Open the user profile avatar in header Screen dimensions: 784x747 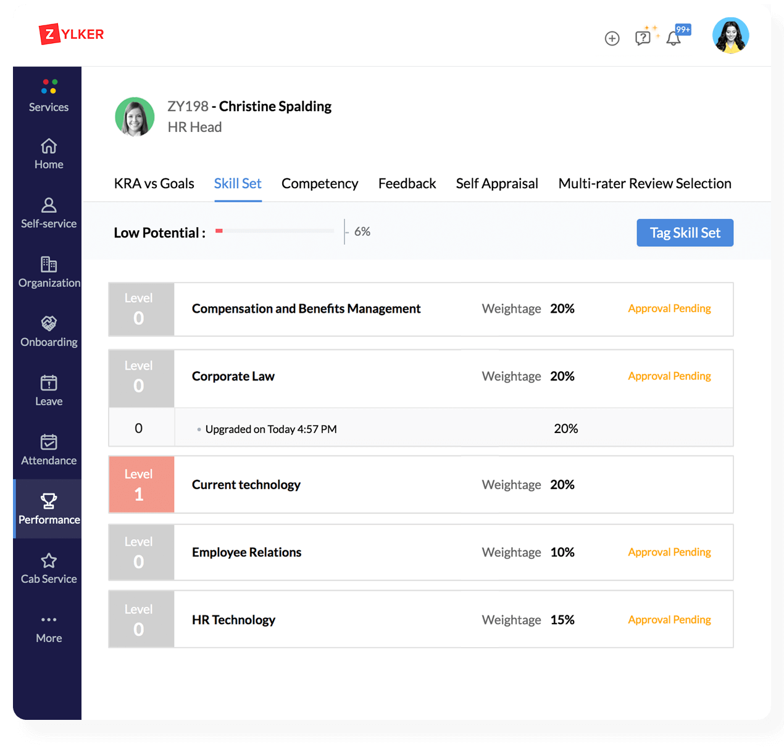pos(730,35)
